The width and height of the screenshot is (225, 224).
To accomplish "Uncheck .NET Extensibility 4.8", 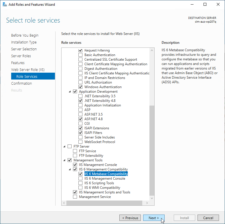I will (80, 101).
